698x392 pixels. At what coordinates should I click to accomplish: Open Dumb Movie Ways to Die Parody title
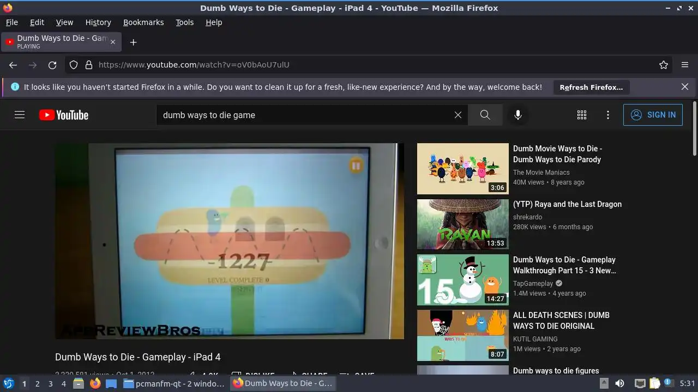tap(557, 154)
